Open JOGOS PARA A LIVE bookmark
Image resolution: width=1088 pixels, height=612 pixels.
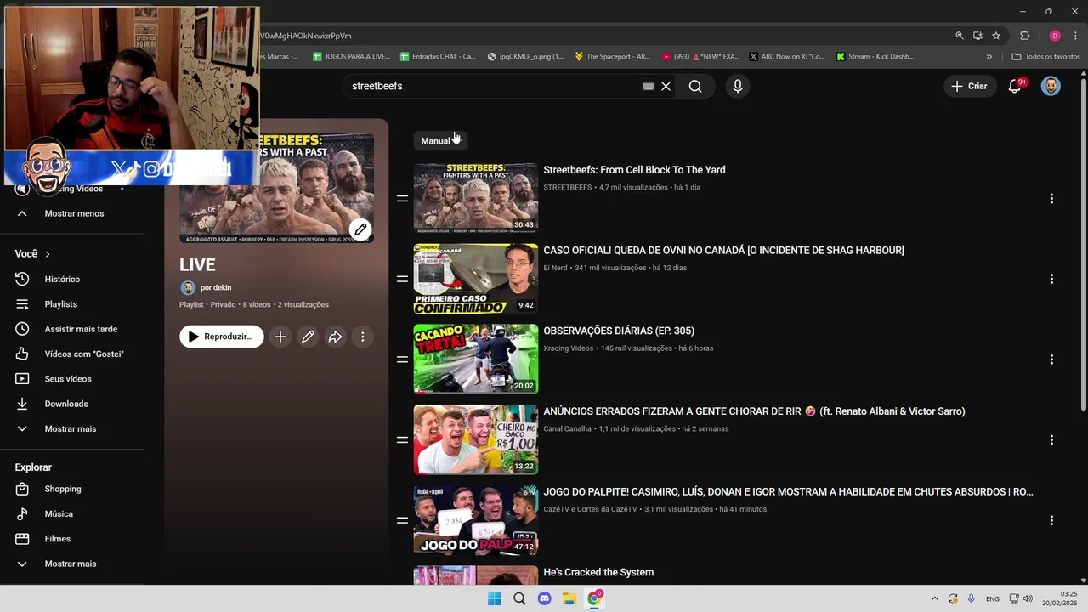[x=351, y=57]
